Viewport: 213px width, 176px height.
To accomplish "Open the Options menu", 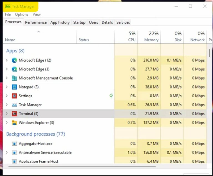I will tap(22, 14).
